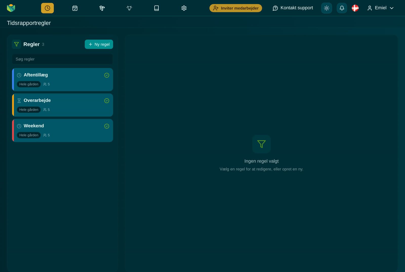405x272 pixels.
Task: Click employee count icon on Weekend
Action: click(x=45, y=135)
